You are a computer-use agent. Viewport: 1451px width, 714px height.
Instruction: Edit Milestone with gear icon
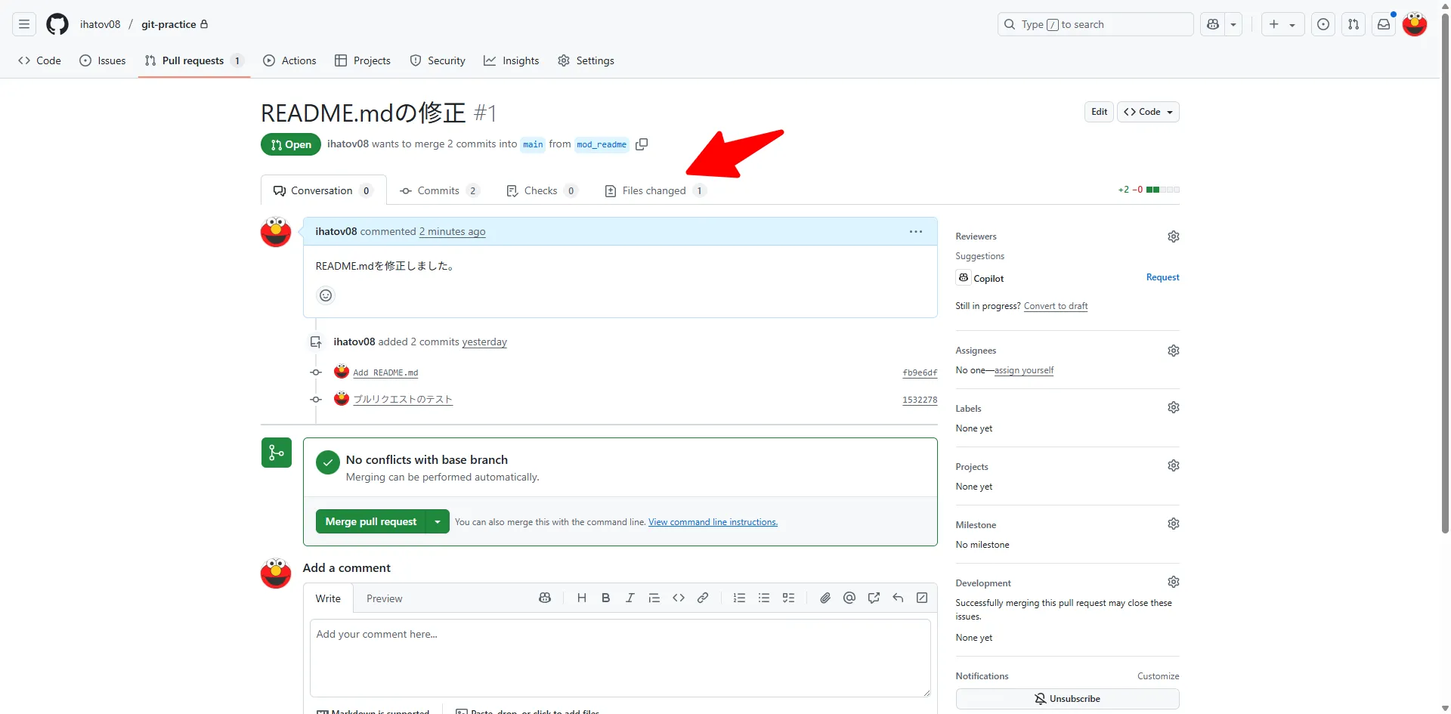[1174, 524]
